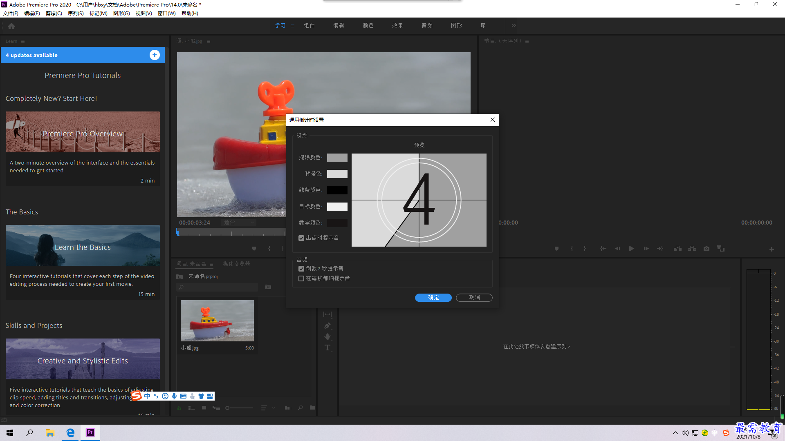
Task: Step back one frame in Program monitor
Action: click(x=617, y=249)
